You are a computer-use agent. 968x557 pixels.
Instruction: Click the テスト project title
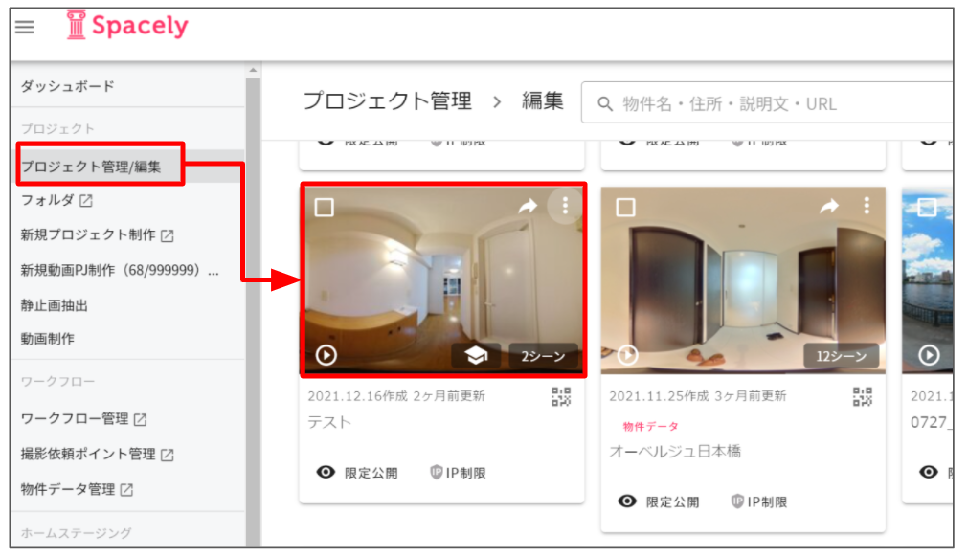[329, 422]
